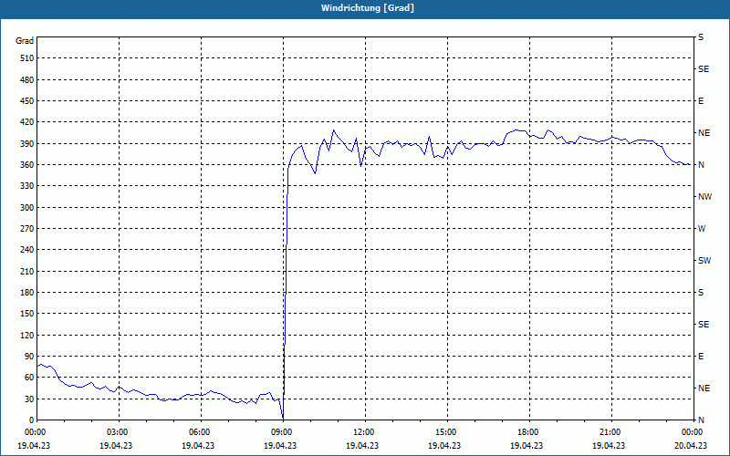Click the 30 value on the degree axis
The height and width of the screenshot is (456, 730).
(x=29, y=399)
